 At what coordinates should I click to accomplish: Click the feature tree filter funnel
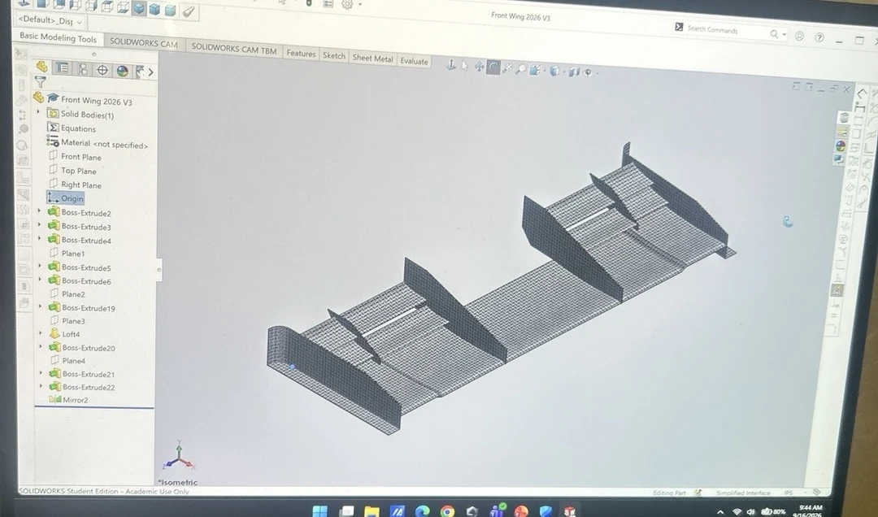(41, 82)
